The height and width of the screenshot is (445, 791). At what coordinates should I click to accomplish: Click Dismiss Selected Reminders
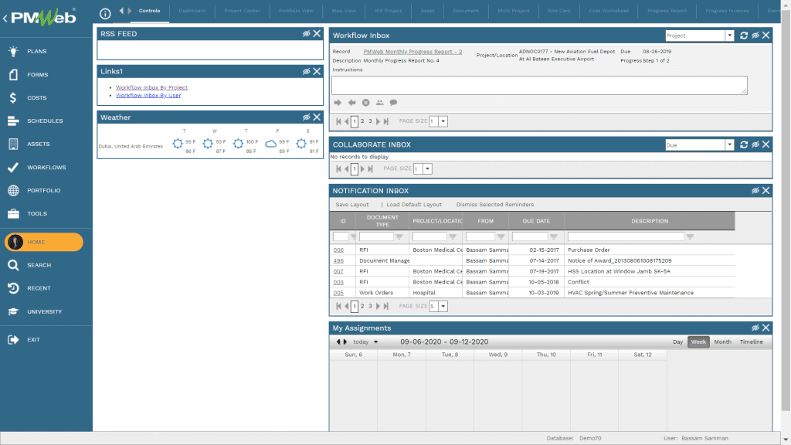(x=495, y=205)
